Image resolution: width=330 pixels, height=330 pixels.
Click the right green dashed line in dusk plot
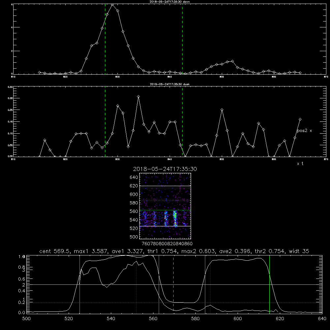(182, 122)
